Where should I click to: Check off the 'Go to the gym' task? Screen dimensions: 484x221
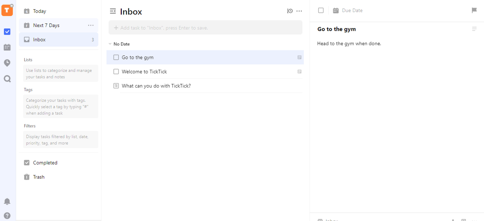(x=116, y=57)
